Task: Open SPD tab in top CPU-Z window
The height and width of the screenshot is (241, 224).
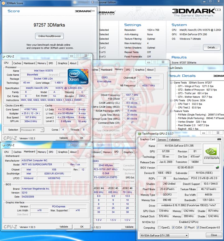Action: [51, 63]
